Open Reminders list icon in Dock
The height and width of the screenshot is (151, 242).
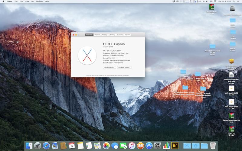89,146
